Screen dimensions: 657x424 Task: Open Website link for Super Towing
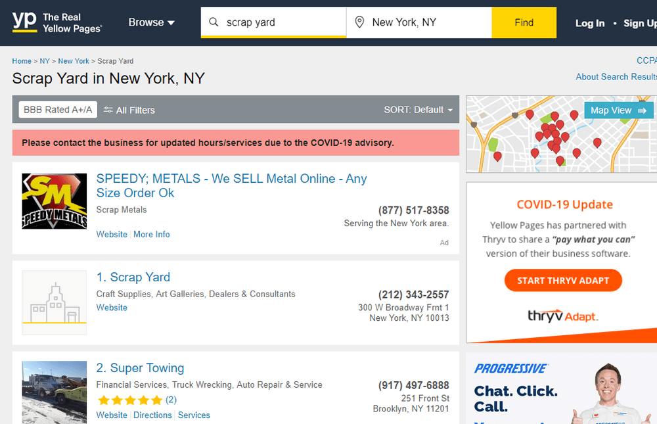pyautogui.click(x=112, y=415)
